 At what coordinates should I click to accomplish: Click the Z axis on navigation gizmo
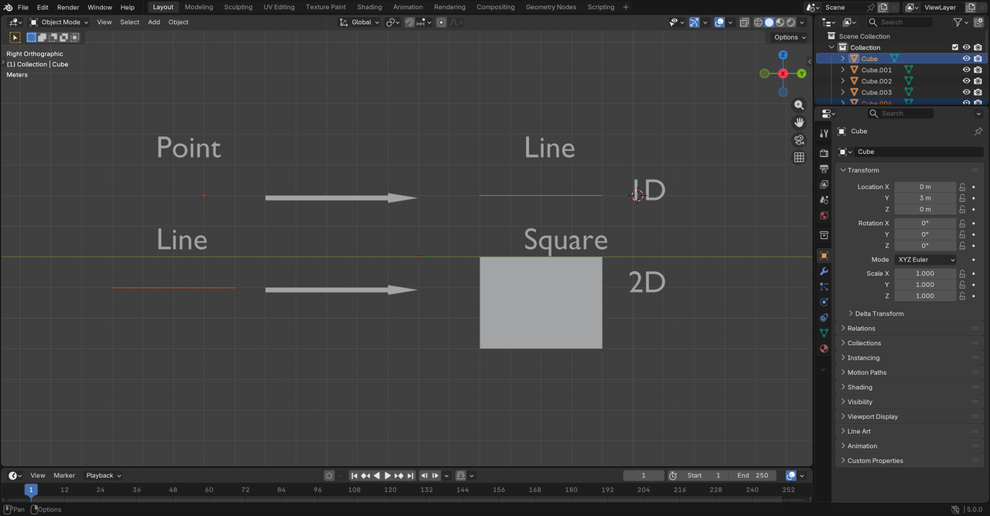coord(783,55)
